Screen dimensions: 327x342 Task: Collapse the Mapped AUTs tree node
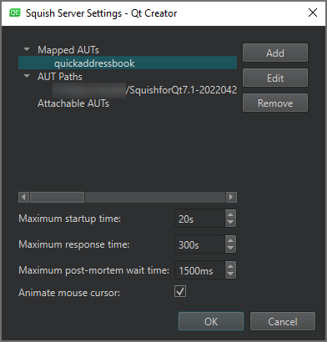point(27,49)
